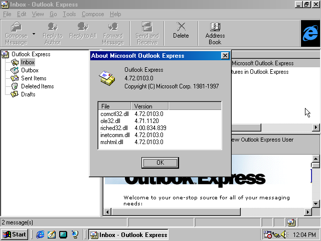The width and height of the screenshot is (321, 241).
Task: Select the Outlook Express root folder
Action: coord(31,54)
